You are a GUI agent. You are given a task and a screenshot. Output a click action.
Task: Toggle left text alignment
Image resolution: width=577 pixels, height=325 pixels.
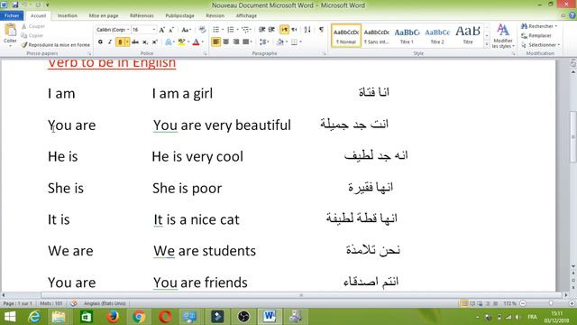(216, 42)
